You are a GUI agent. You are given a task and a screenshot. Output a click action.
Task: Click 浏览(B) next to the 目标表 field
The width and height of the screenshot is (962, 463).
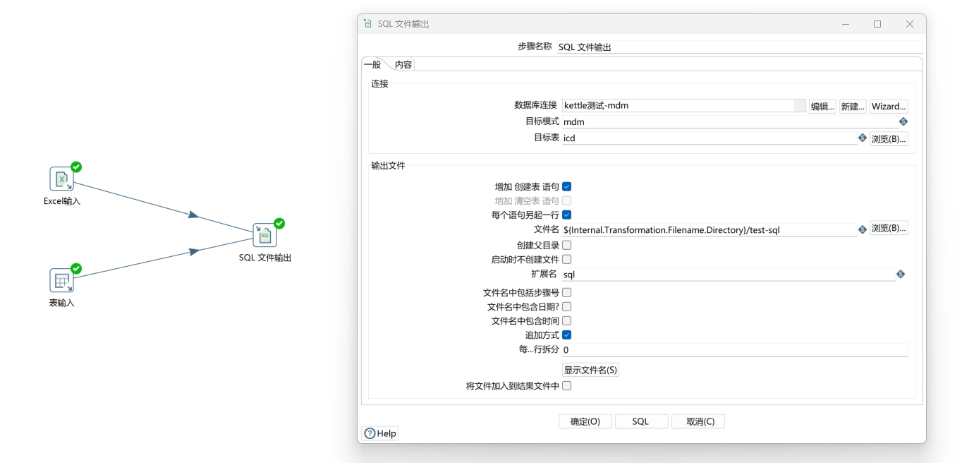tap(888, 138)
